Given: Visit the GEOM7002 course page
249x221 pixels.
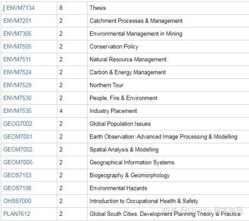Looking at the screenshot, I should click(18, 149).
